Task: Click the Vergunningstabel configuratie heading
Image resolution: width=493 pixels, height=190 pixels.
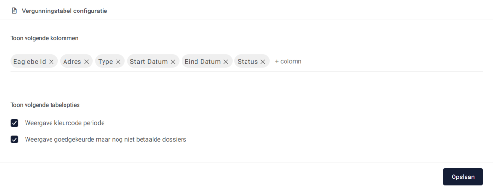Action: coord(64,11)
